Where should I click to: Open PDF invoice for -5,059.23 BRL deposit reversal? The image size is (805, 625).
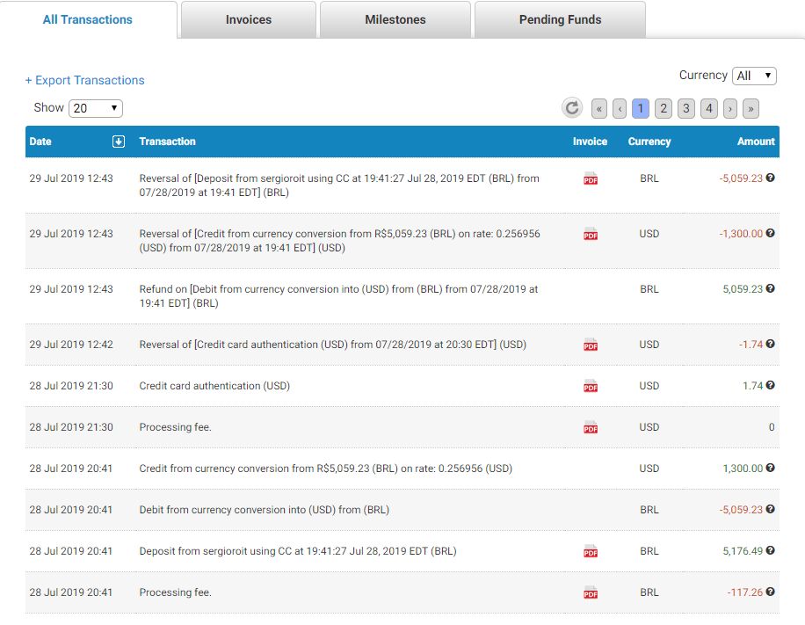point(591,179)
